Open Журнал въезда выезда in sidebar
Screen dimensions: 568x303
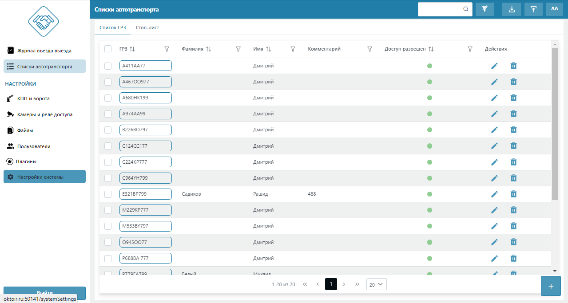44,51
